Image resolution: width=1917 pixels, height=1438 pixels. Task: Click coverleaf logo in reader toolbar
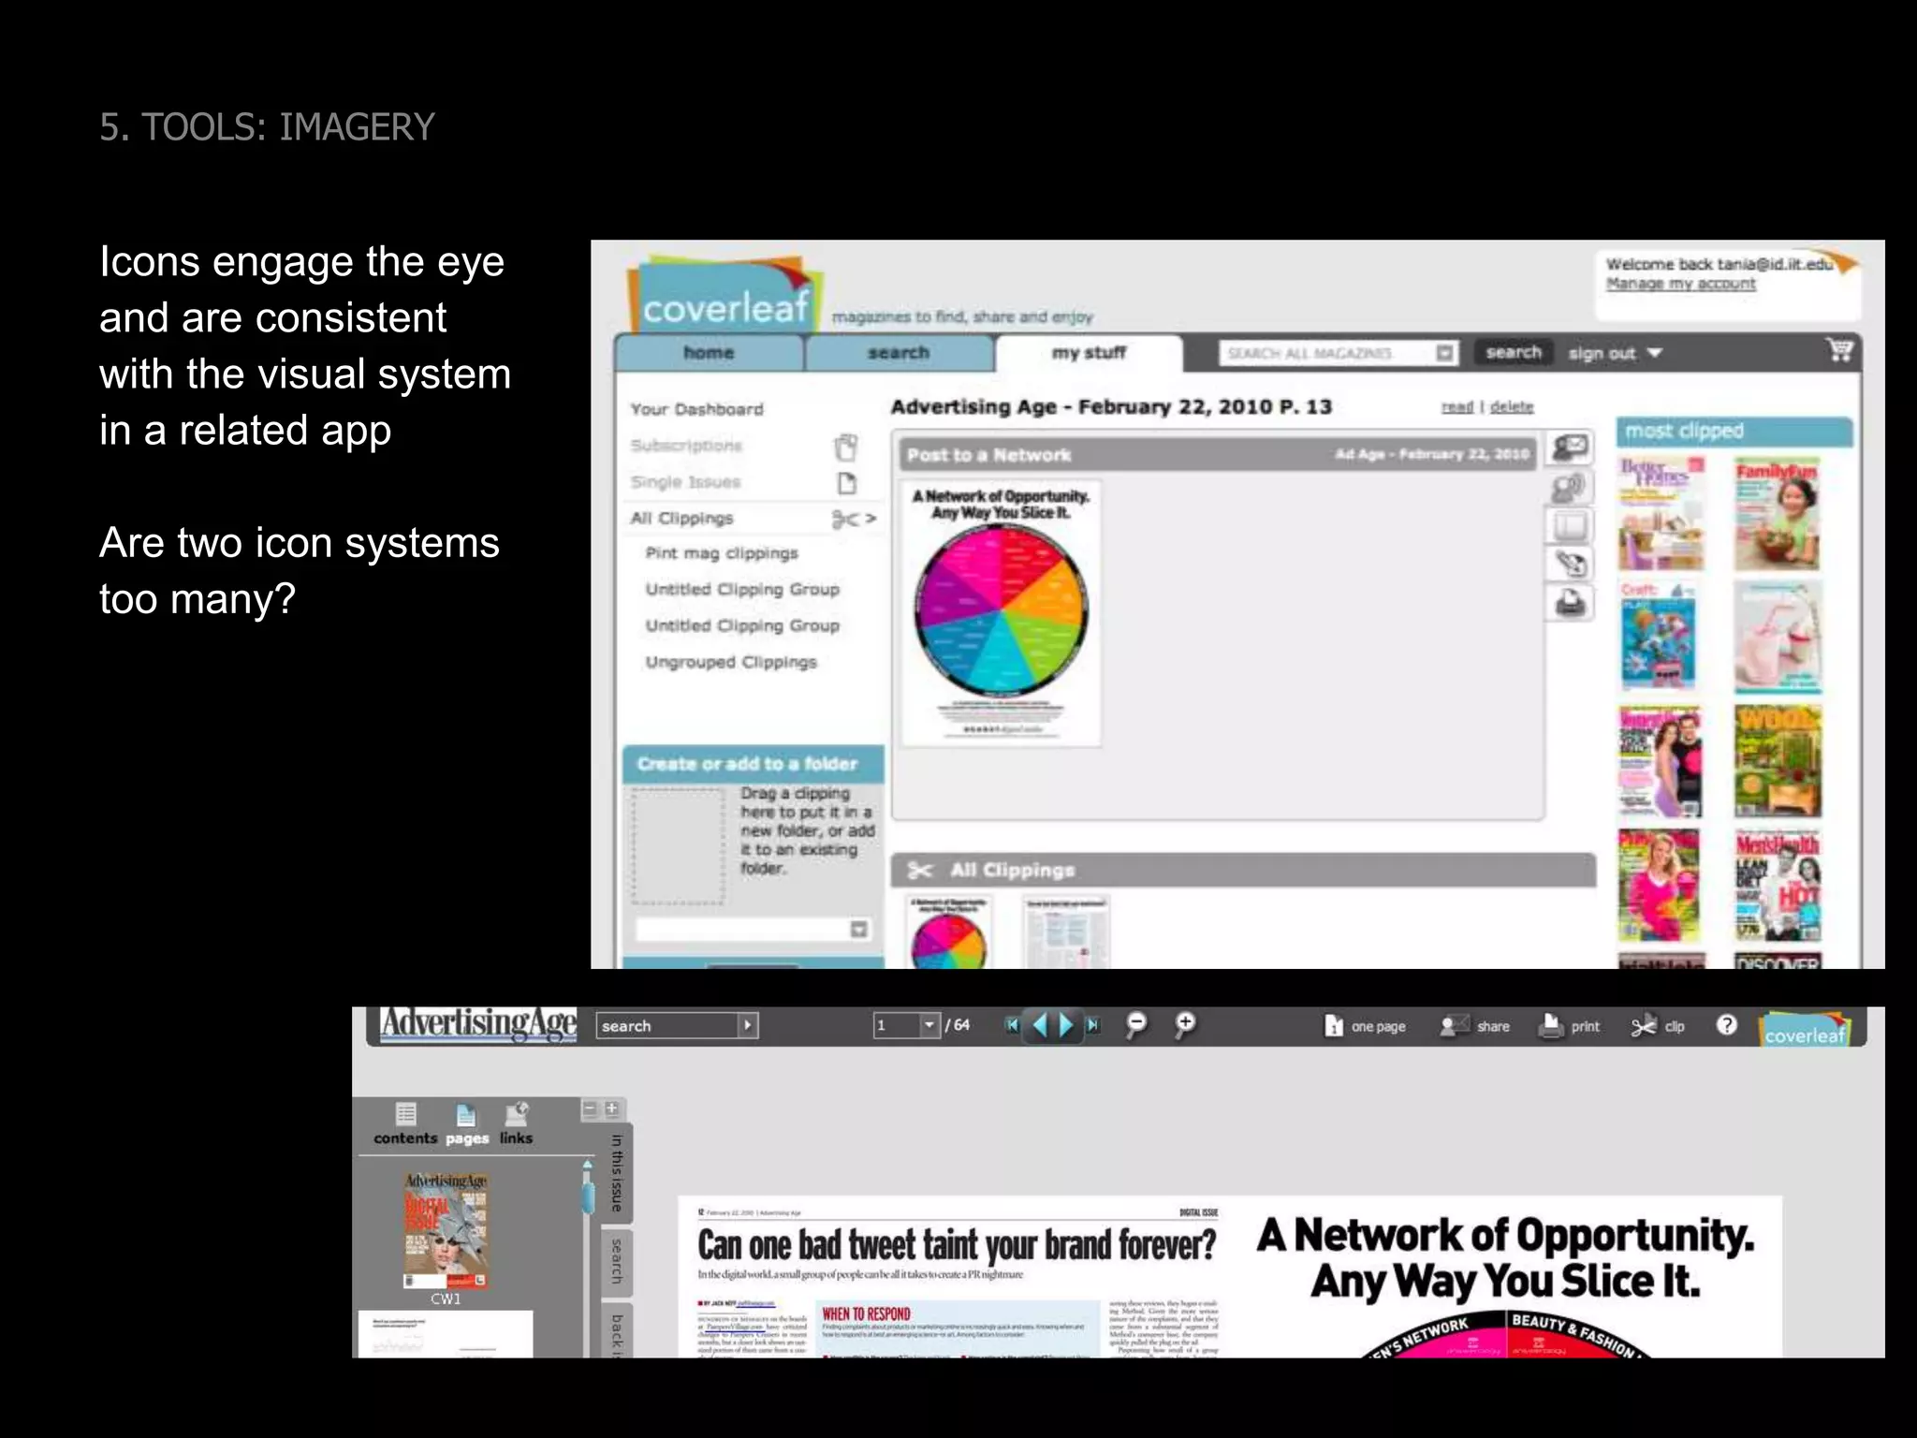tap(1804, 1028)
